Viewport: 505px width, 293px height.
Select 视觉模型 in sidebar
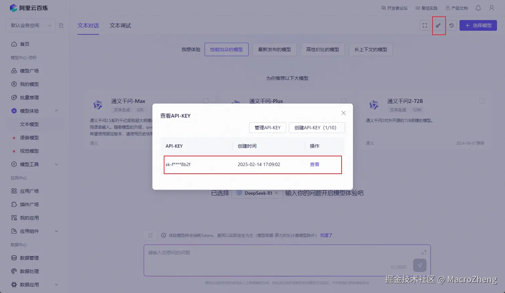[x=29, y=151]
